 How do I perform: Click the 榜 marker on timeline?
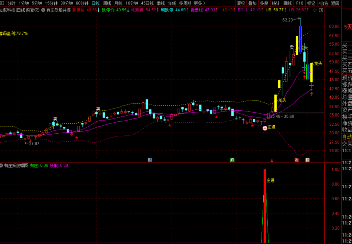coord(307,160)
